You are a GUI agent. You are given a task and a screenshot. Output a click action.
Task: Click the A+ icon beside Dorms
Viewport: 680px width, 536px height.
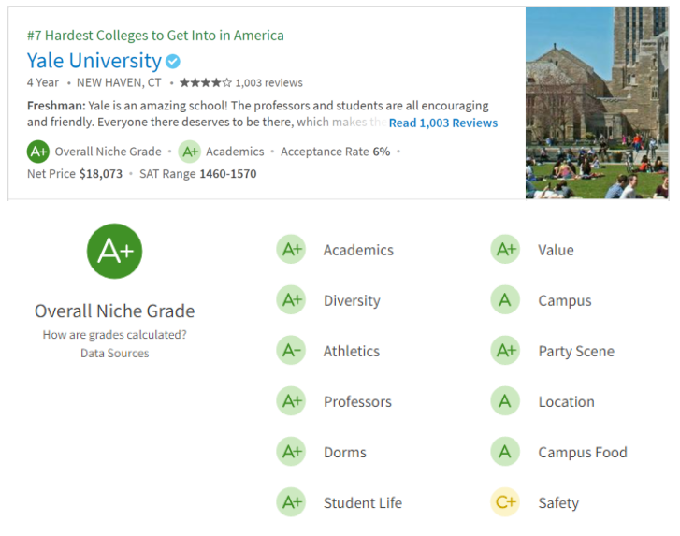pos(291,452)
